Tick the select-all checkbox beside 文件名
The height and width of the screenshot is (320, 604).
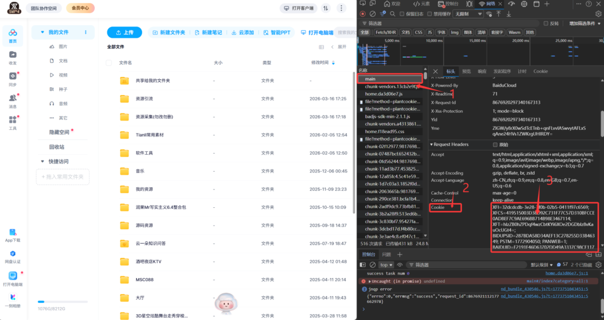pyautogui.click(x=109, y=63)
